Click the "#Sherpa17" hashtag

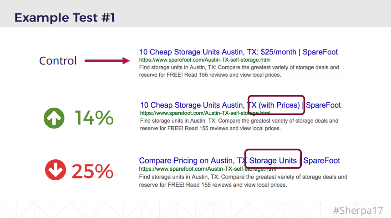click(358, 210)
